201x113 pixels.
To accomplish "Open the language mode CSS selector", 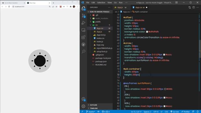I will tap(166, 112).
